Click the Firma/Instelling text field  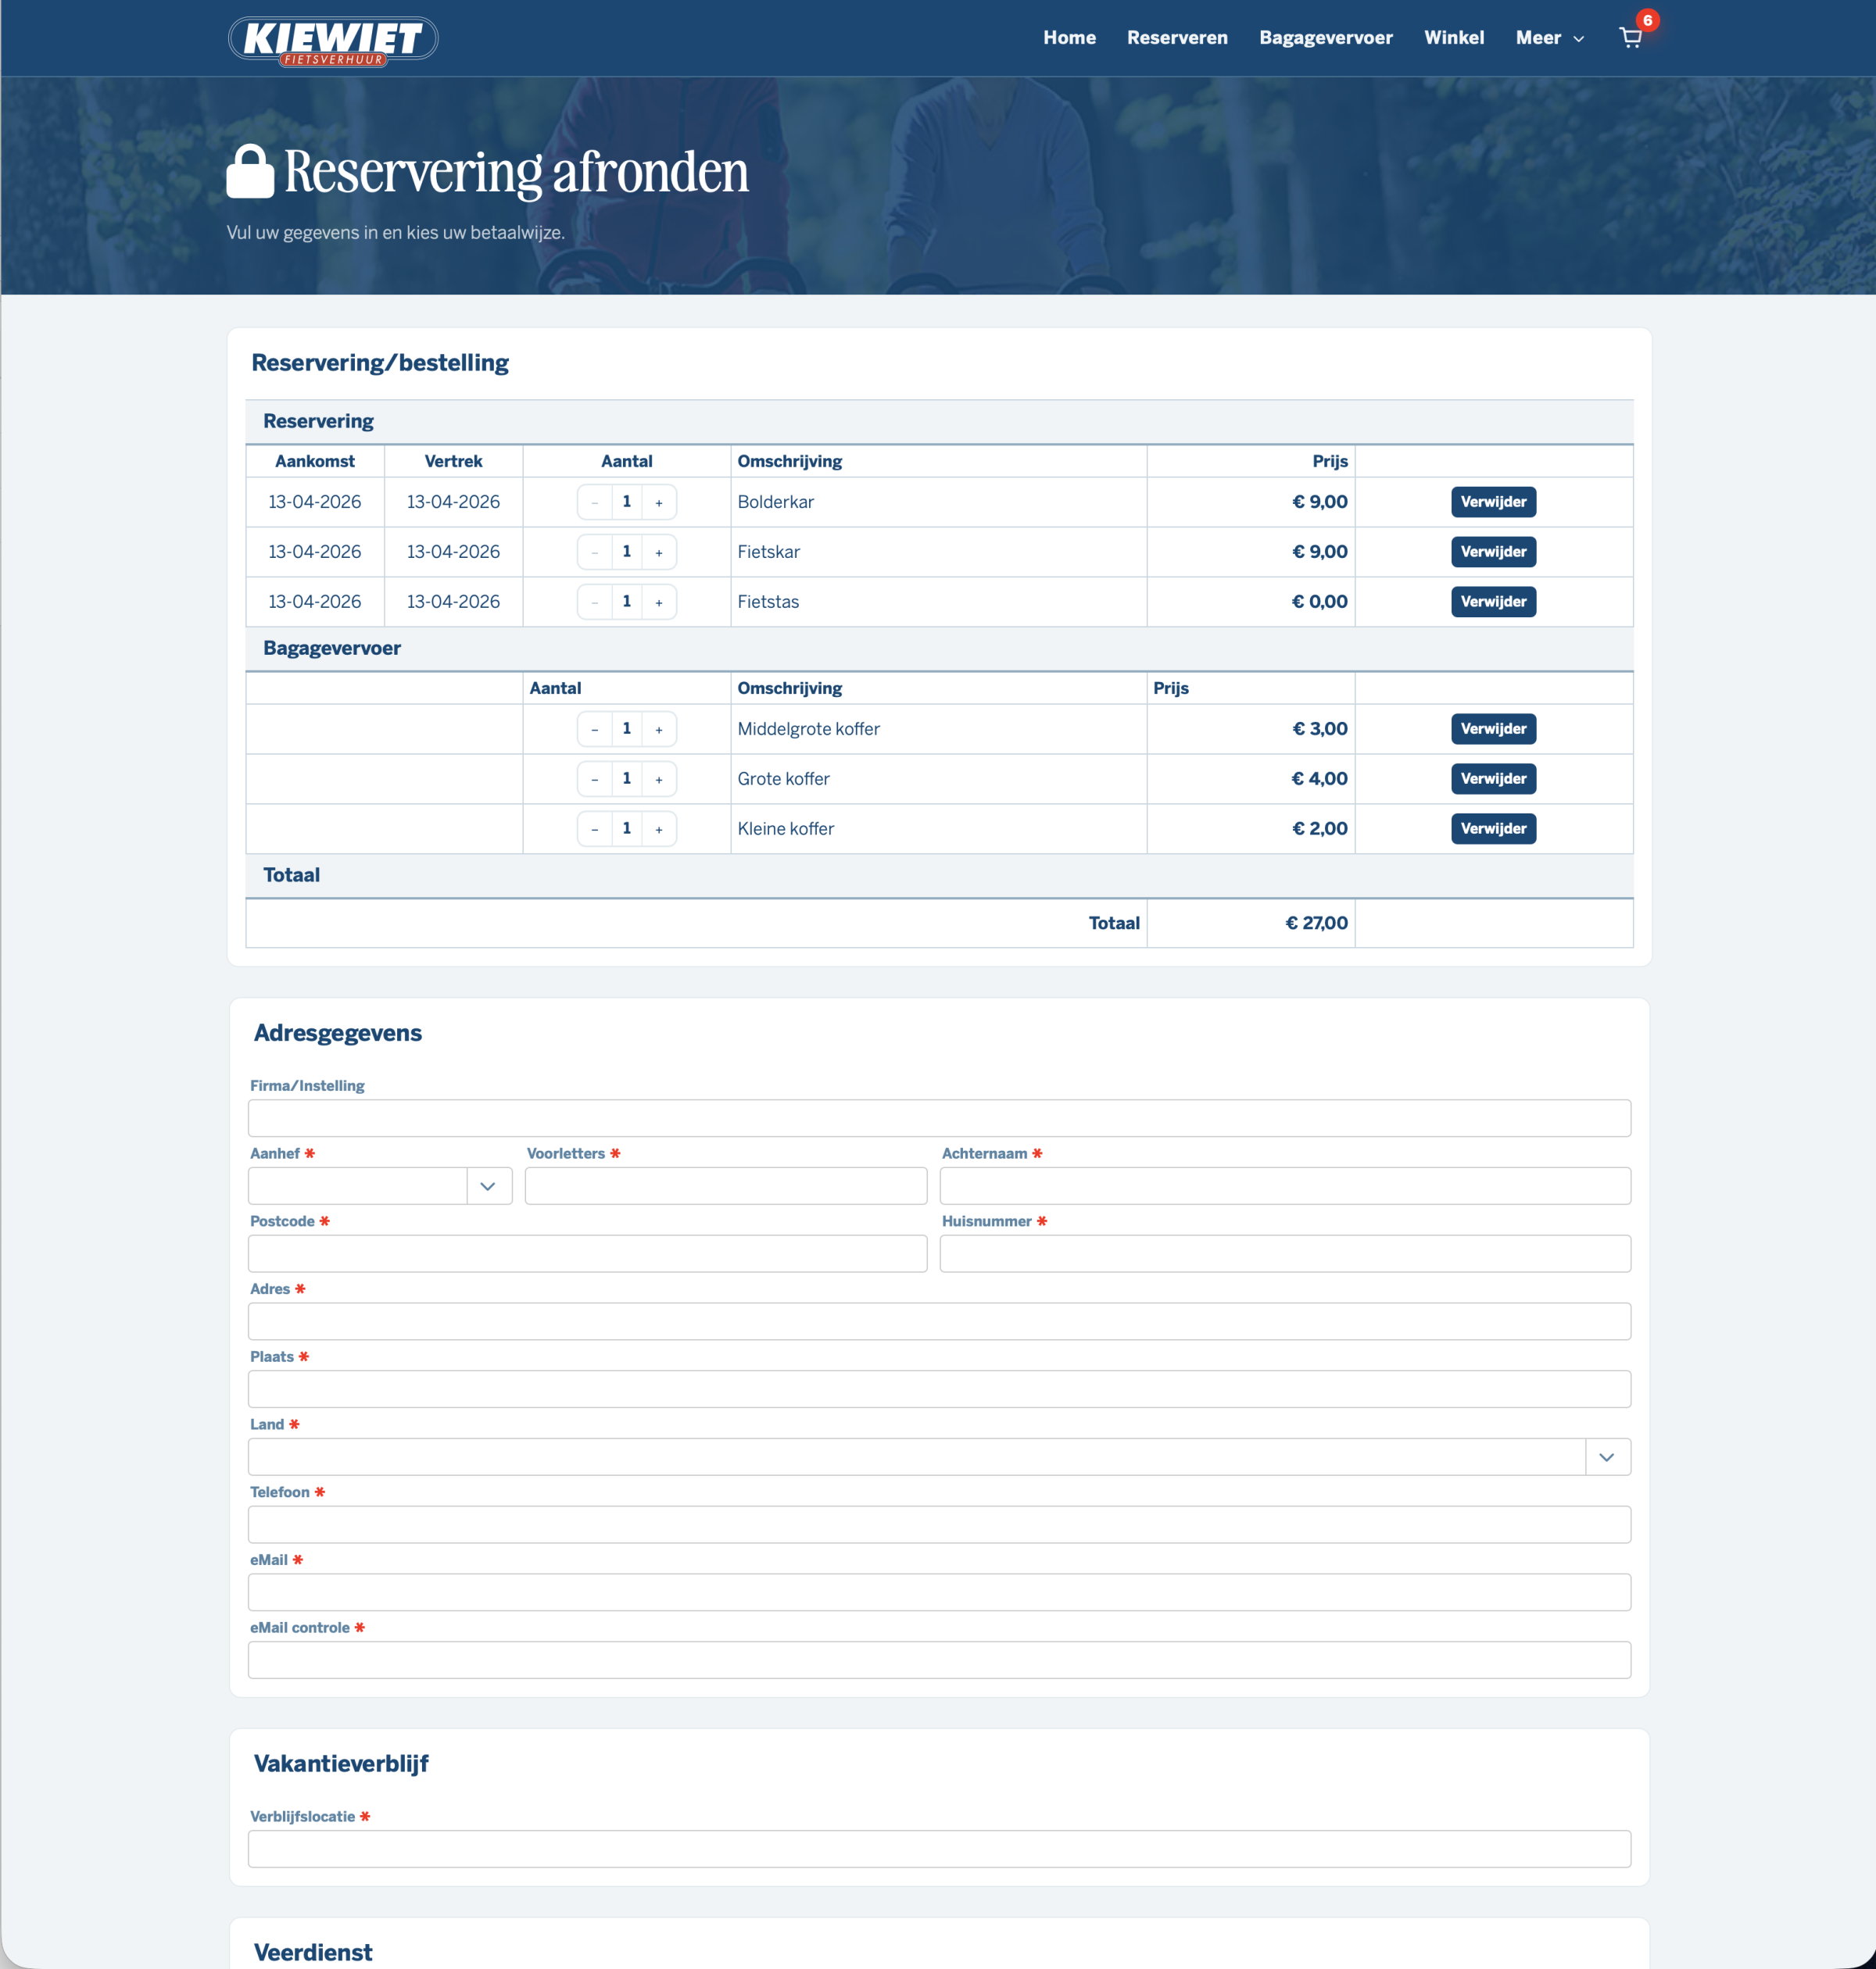939,1118
